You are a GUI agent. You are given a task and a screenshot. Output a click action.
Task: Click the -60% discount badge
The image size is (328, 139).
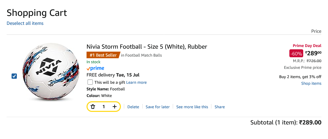coord(295,53)
